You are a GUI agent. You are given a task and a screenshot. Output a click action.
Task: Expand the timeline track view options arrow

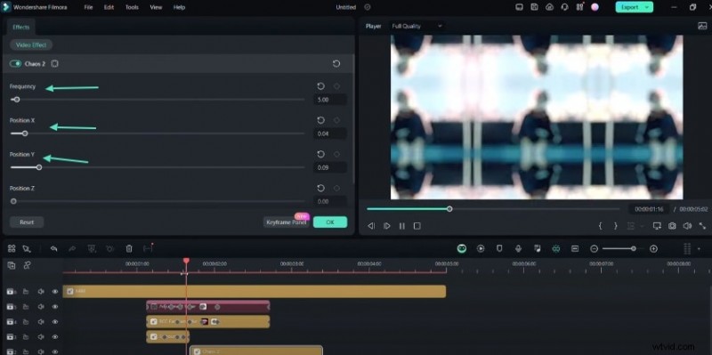pyautogui.click(x=699, y=248)
